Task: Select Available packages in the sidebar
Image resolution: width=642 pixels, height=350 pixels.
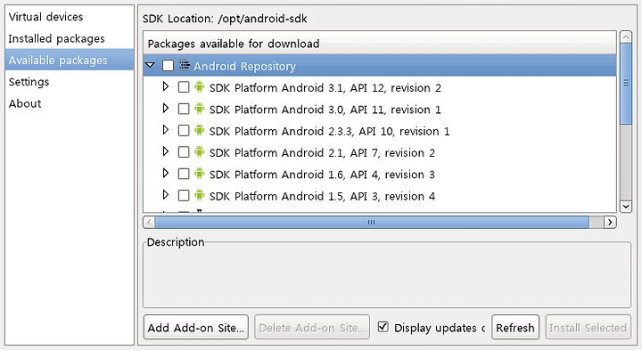Action: 70,60
